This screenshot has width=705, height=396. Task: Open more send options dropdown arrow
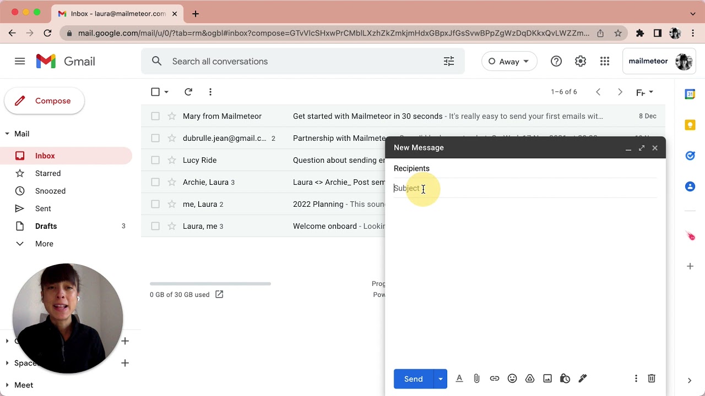coord(441,379)
